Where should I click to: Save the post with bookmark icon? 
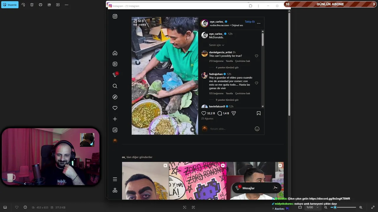pyautogui.click(x=259, y=113)
